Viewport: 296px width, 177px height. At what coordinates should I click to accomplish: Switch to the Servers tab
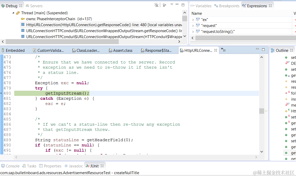(x=34, y=6)
